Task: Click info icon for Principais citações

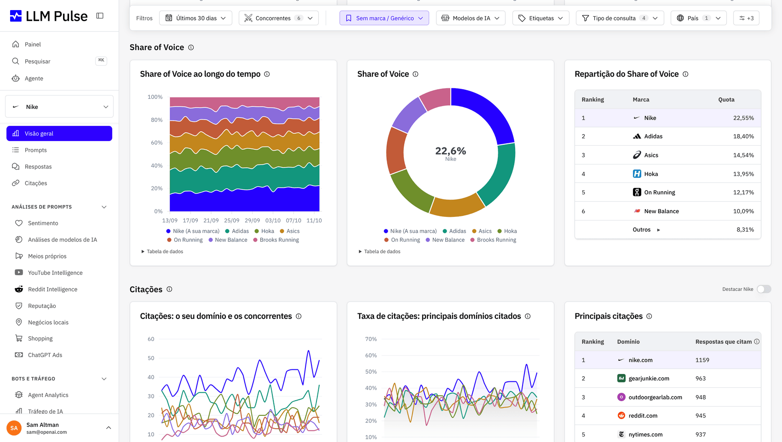Action: tap(649, 316)
